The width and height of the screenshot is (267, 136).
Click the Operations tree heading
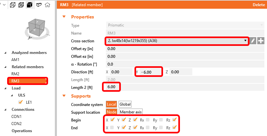(22, 131)
